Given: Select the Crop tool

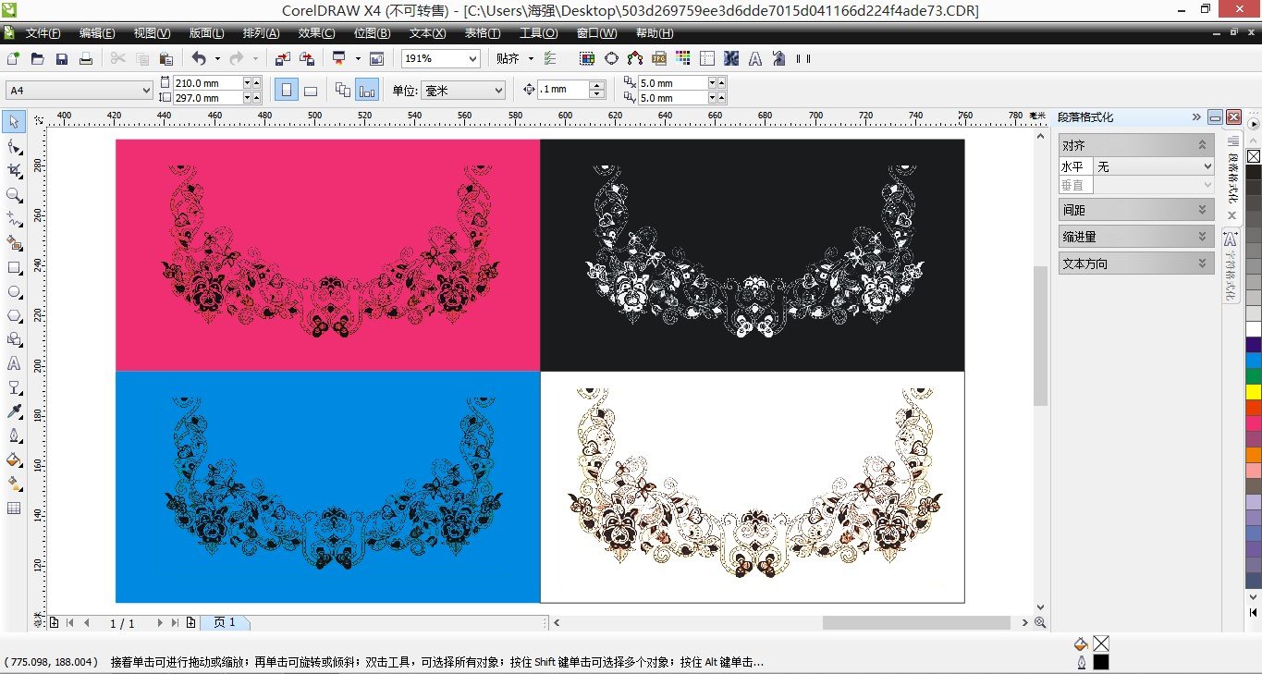Looking at the screenshot, I should point(14,171).
